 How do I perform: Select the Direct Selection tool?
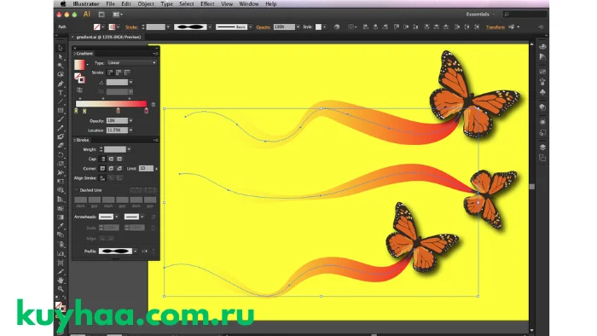(61, 57)
